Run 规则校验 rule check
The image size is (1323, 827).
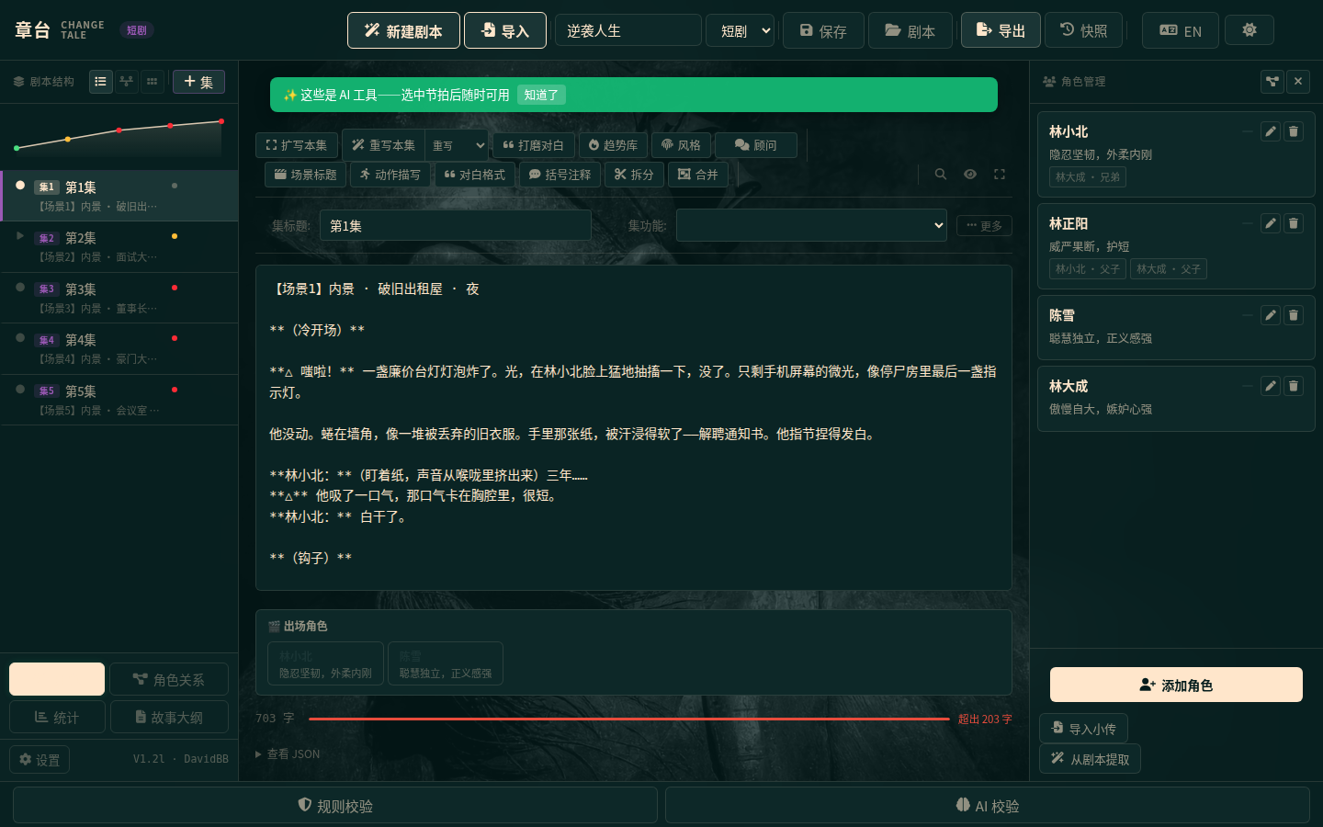335,805
